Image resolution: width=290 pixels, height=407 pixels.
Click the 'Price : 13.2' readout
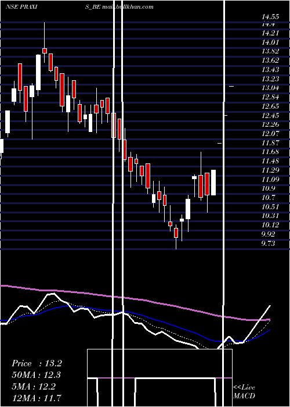(x=37, y=363)
